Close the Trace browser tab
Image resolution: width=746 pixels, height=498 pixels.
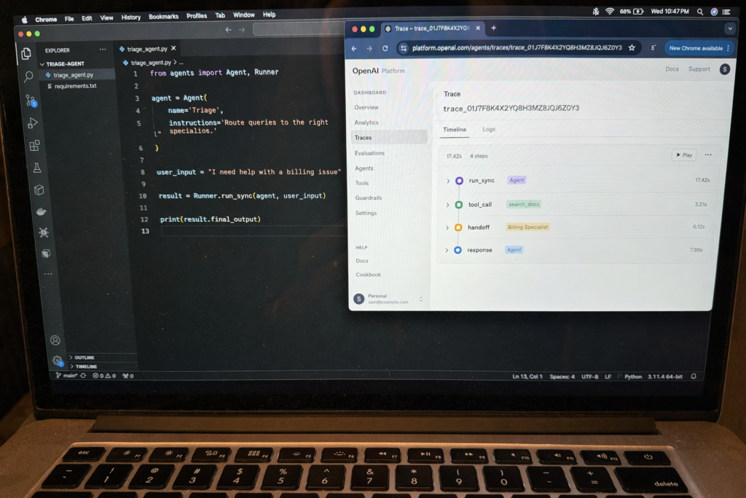[478, 28]
